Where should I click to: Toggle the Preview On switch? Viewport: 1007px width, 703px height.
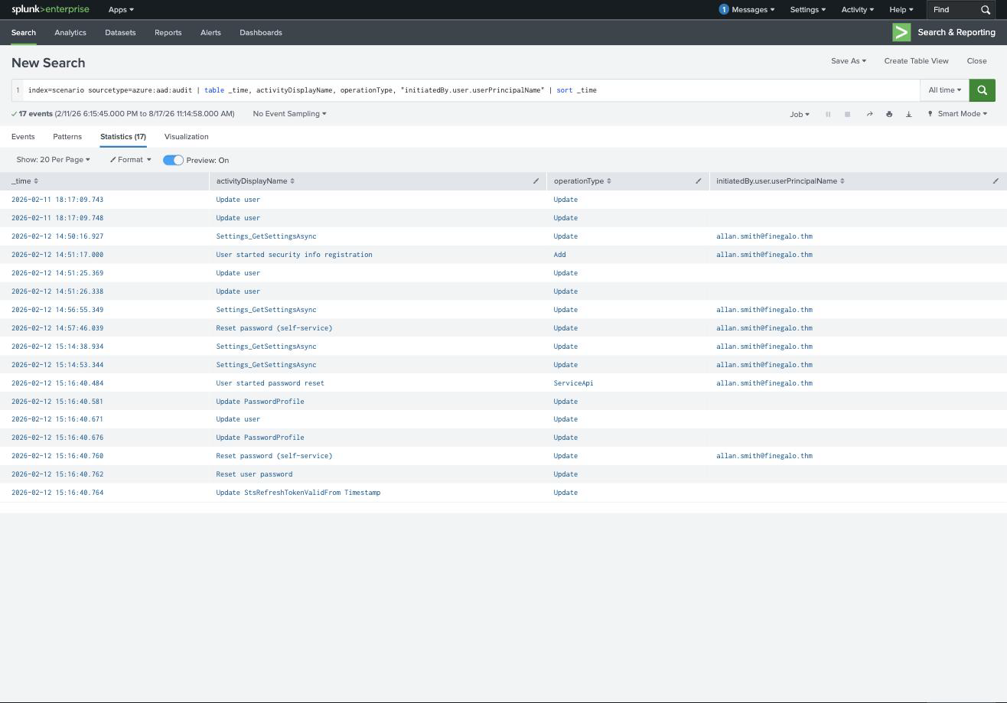tap(173, 160)
